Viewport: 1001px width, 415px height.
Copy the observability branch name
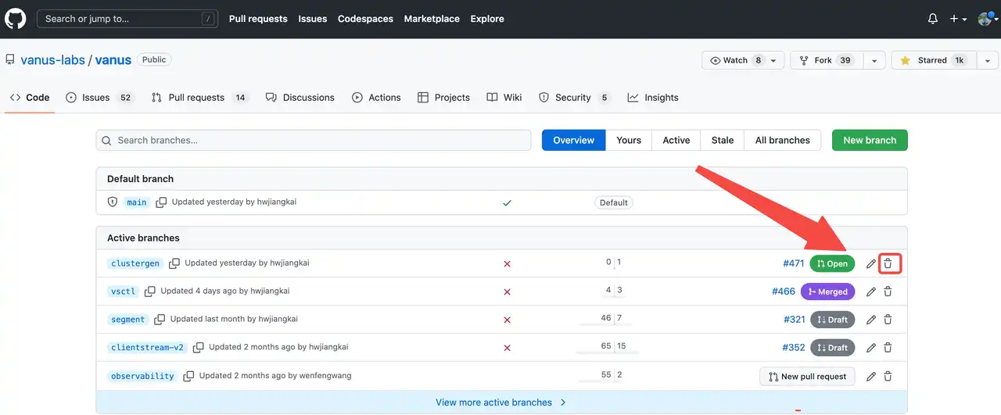click(x=188, y=376)
